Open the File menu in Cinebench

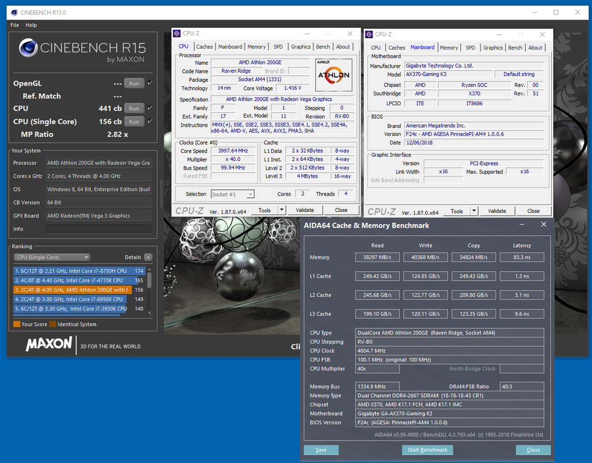[x=14, y=25]
